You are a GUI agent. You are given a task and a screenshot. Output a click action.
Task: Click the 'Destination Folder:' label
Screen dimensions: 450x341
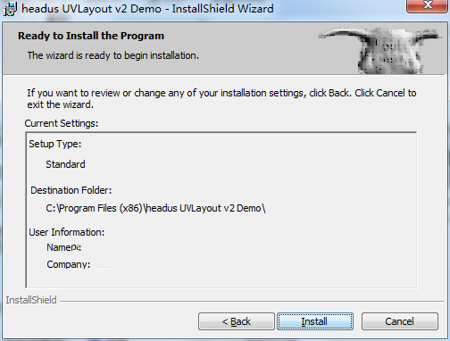tap(71, 190)
